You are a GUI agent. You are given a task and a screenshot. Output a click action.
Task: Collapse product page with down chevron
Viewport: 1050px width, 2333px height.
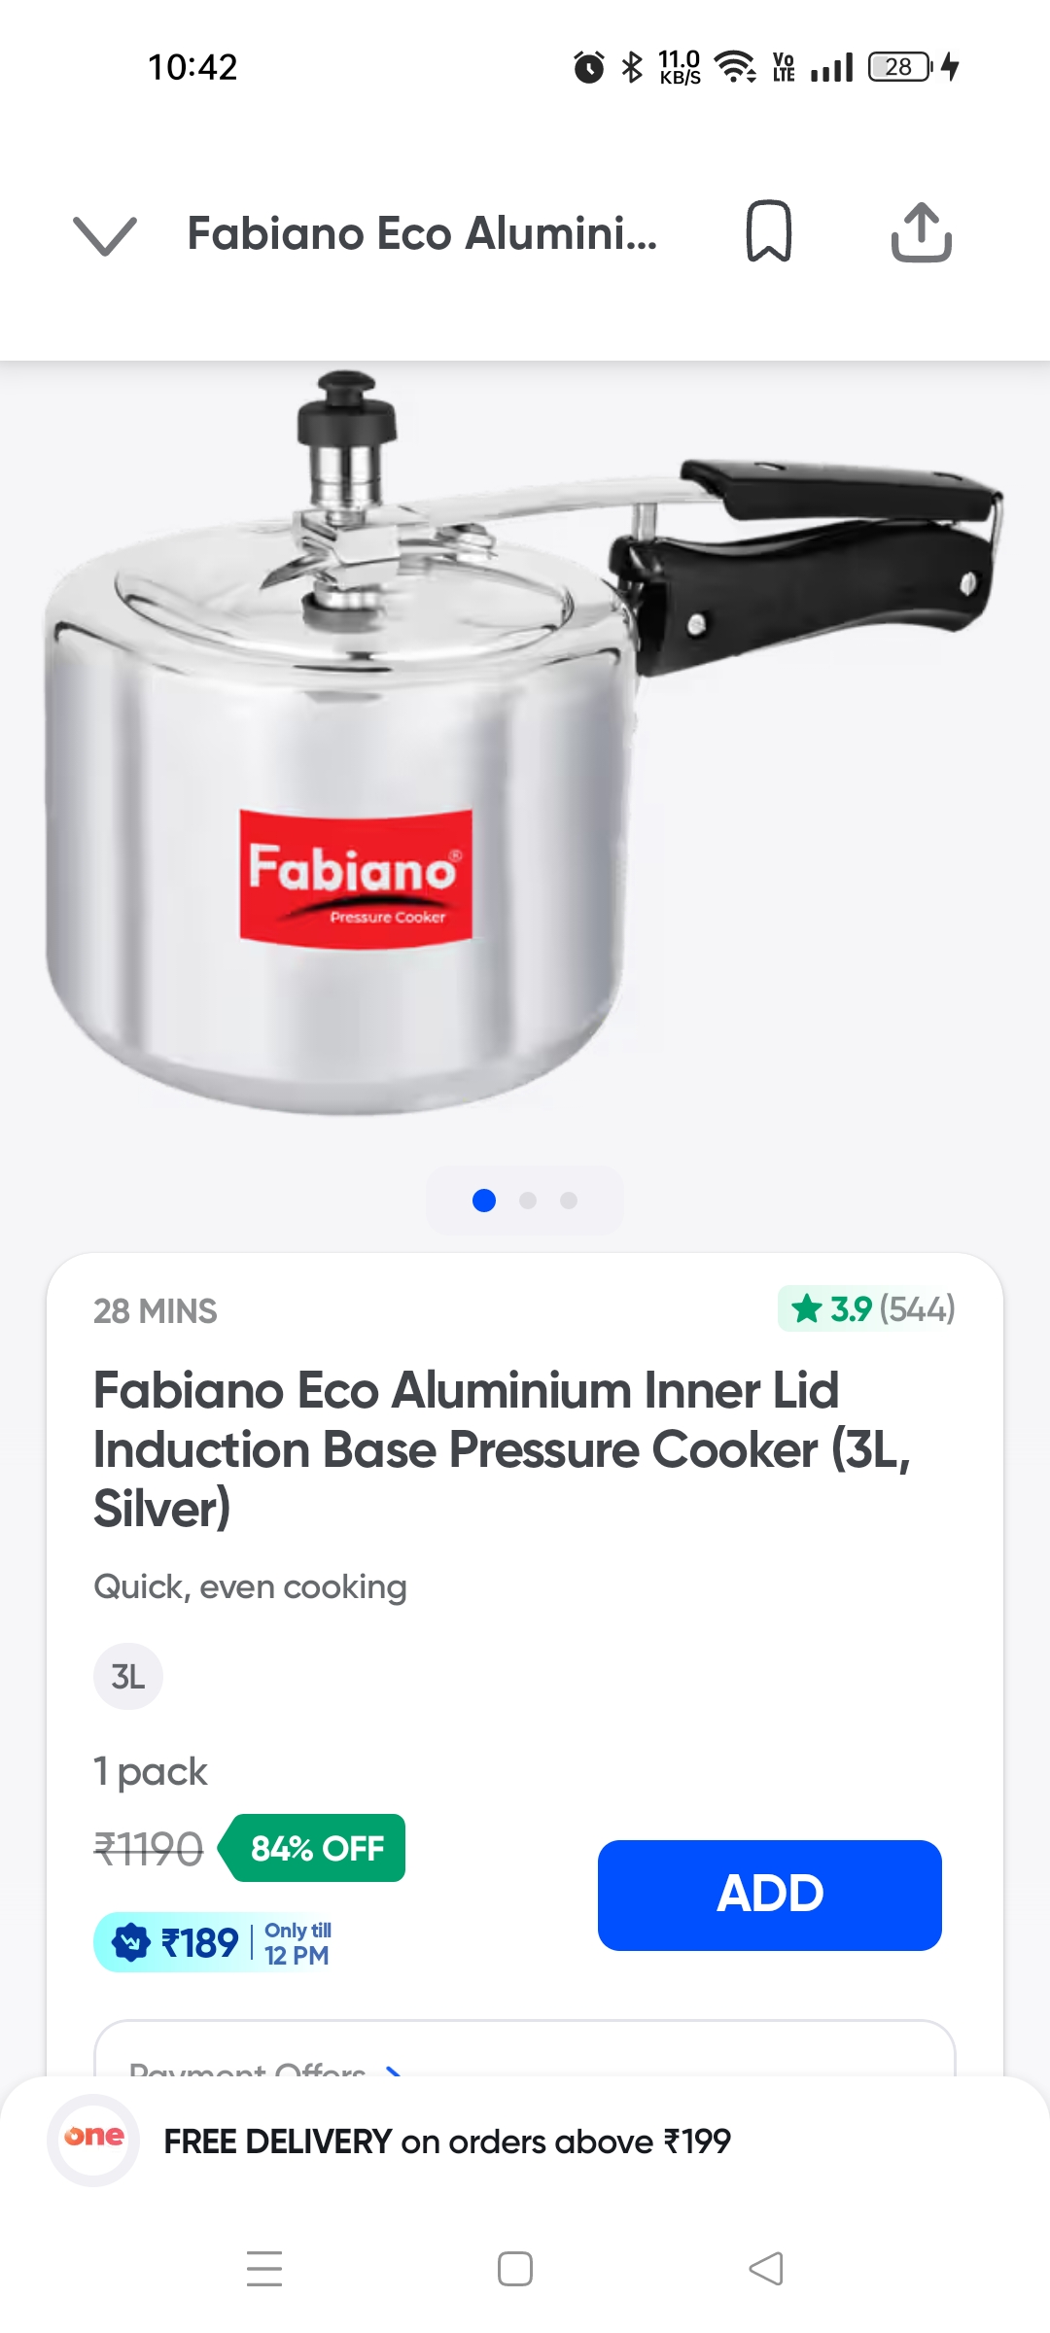[105, 234]
